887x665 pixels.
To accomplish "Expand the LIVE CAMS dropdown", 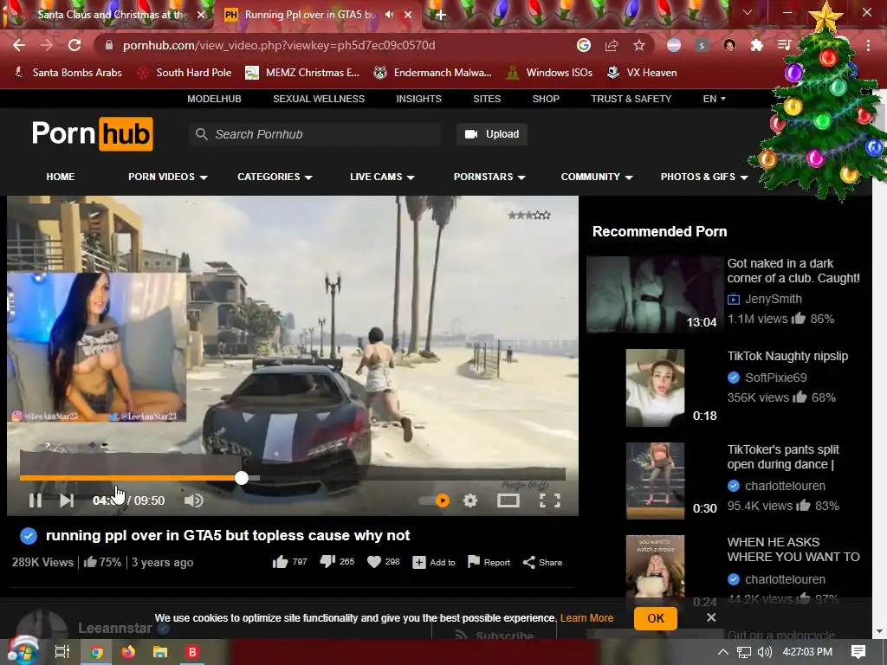I will [x=382, y=177].
